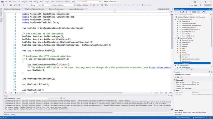Switch to the Git Changes tab
The height and width of the screenshot is (119, 213).
tap(189, 69)
